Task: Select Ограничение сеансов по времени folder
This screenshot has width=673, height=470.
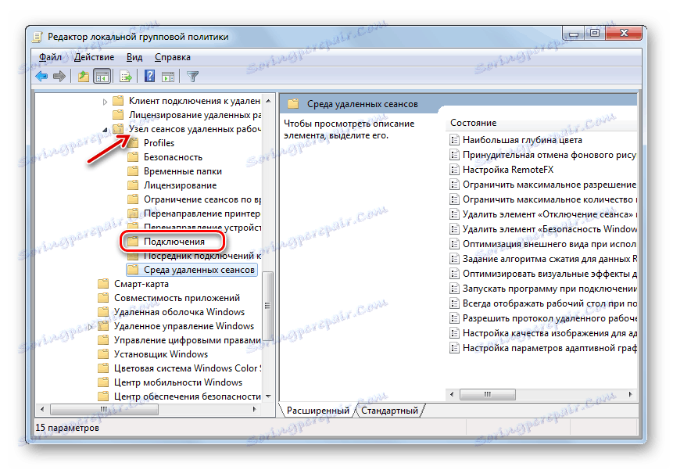Action: click(202, 199)
